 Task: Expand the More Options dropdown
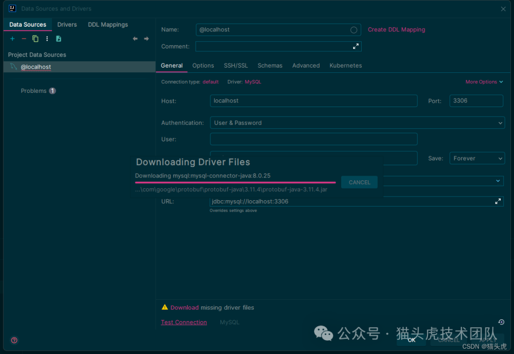(484, 82)
